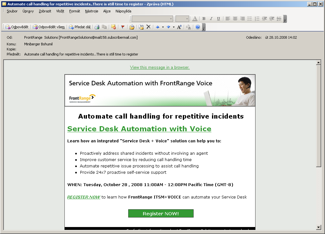Click the font color A button
This screenshot has width=325, height=234.
click(x=195, y=19)
